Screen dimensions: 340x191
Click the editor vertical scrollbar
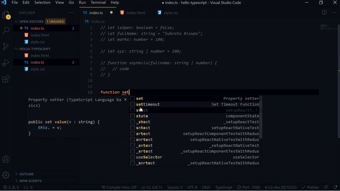[x=339, y=81]
